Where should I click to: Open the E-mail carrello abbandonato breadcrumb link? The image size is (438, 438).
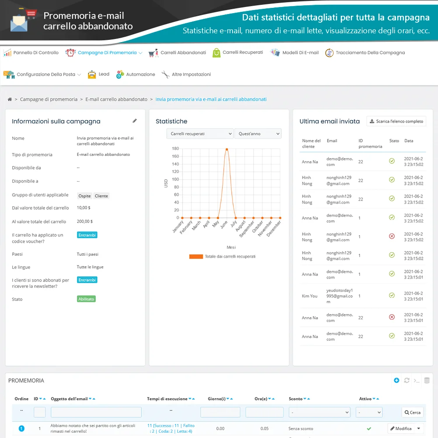tap(115, 99)
